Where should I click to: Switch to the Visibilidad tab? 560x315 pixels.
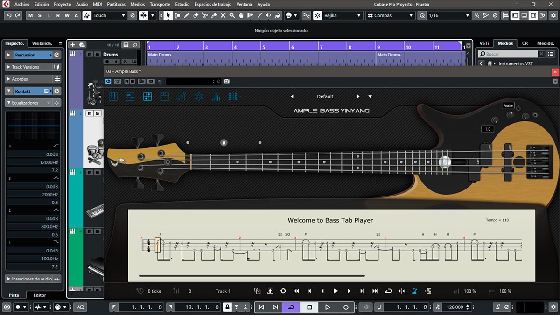pyautogui.click(x=42, y=43)
